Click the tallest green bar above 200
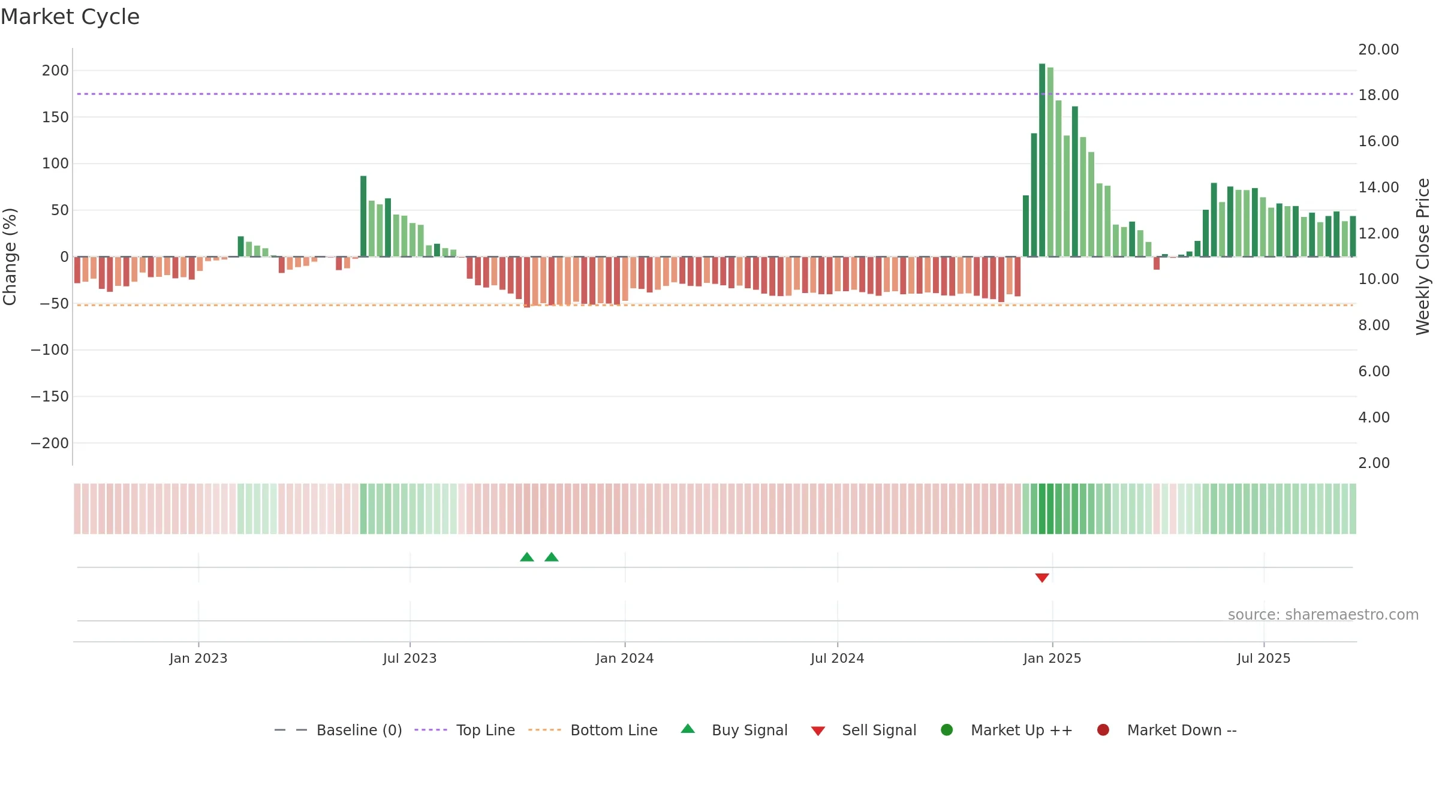 point(1042,160)
